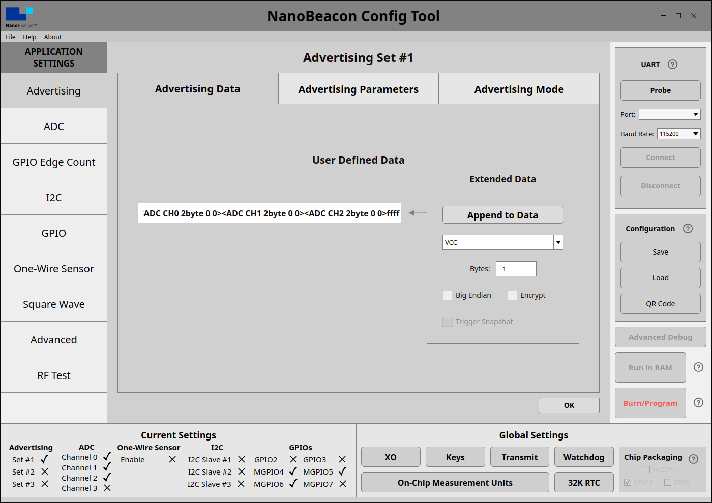Open the About menu
The image size is (712, 503).
tap(53, 37)
